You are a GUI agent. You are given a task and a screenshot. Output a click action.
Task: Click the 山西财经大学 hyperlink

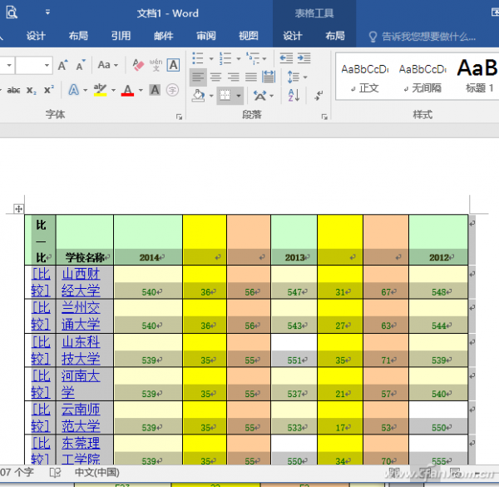[x=82, y=282]
